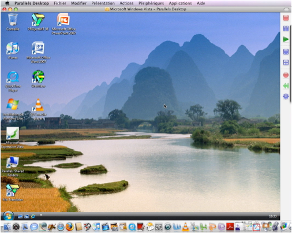Image resolution: width=292 pixels, height=233 pixels.
Task: Click the green rewind icon in Parallels sidebar
Action: click(286, 86)
